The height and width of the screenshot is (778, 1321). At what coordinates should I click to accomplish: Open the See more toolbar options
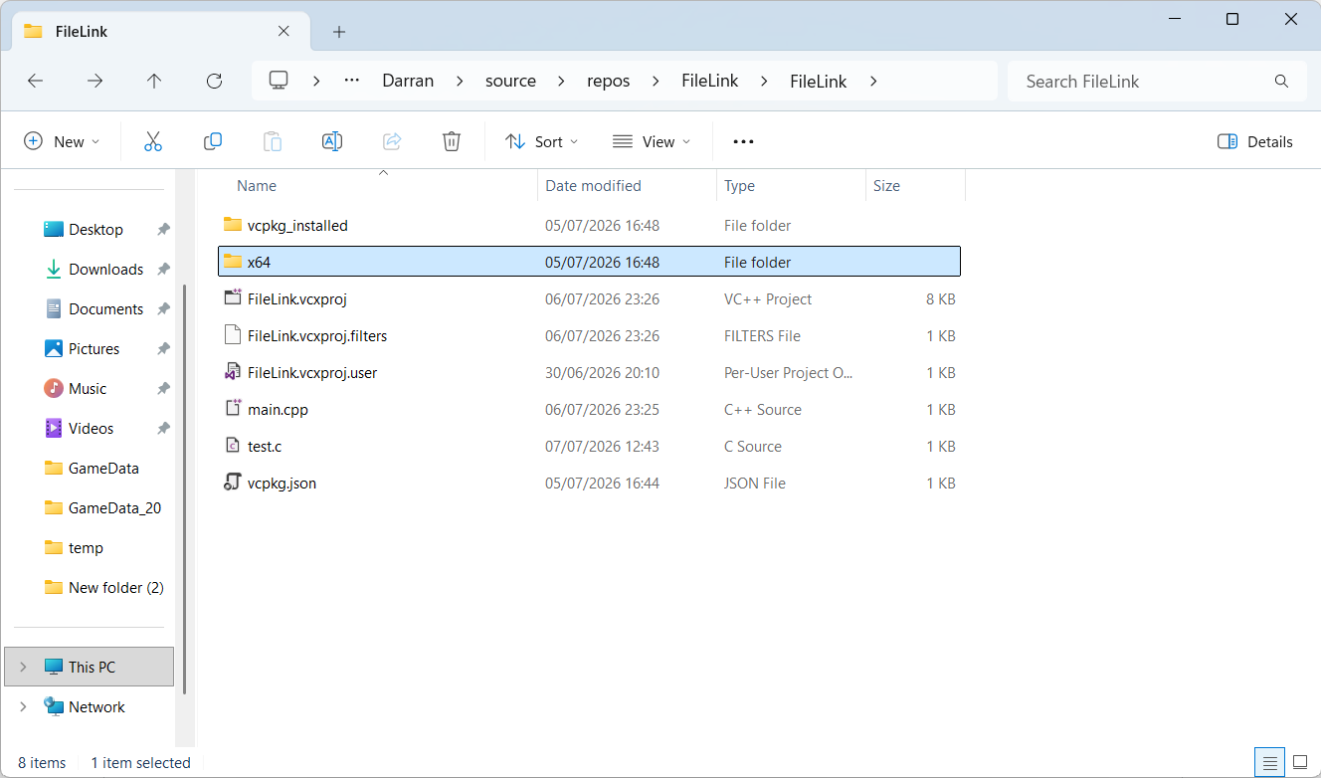[743, 141]
